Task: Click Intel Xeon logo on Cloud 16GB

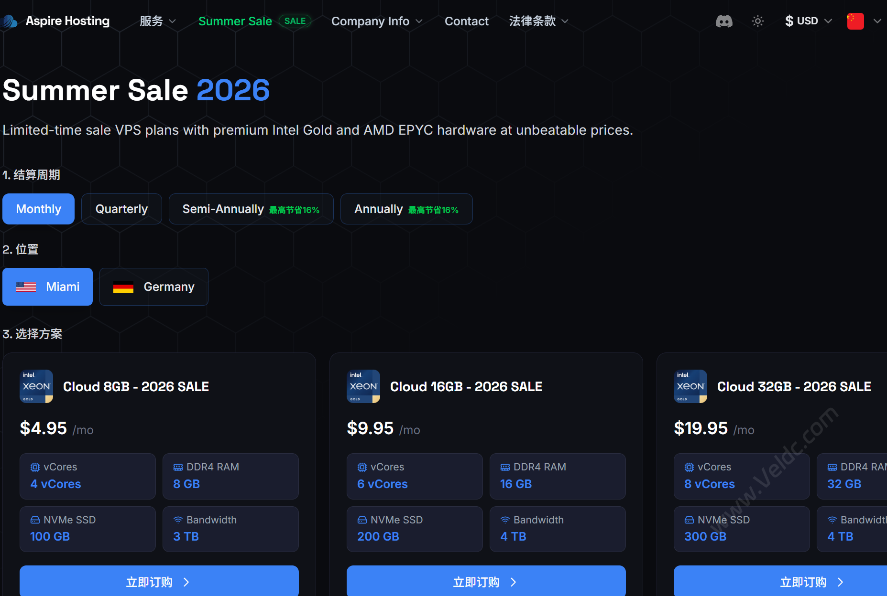Action: coord(363,386)
